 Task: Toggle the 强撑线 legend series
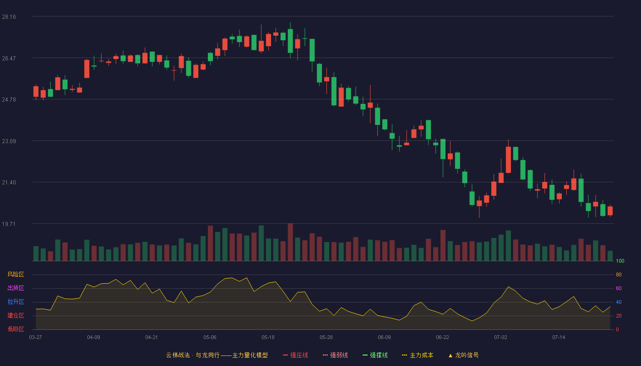tap(375, 355)
